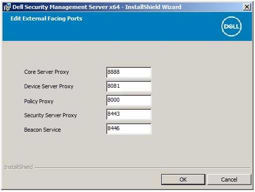Click the Device Server Proxy port field

pos(129,86)
